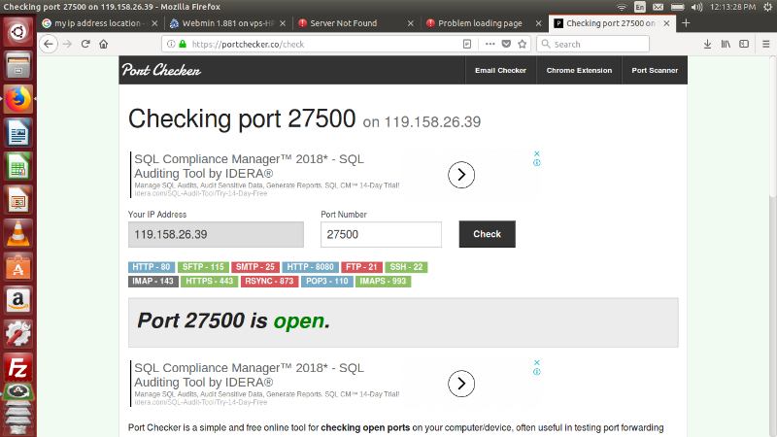Open Port Scanner in the site navigation
The image size is (777, 437).
655,70
